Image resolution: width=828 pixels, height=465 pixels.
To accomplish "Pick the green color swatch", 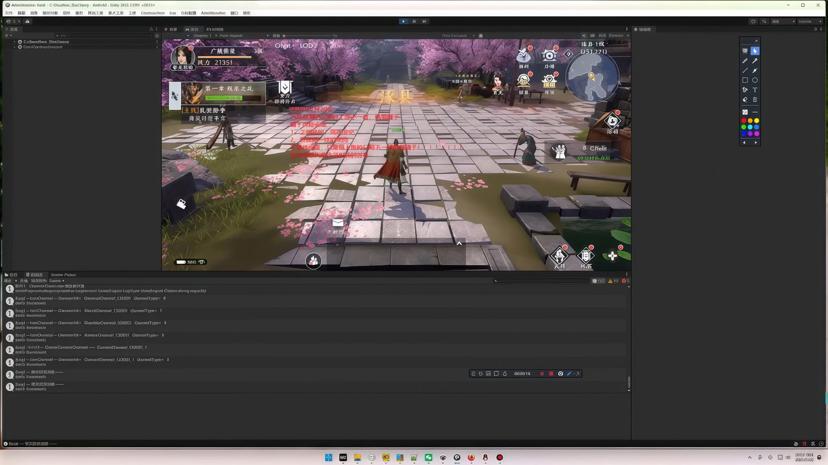I will pyautogui.click(x=744, y=127).
